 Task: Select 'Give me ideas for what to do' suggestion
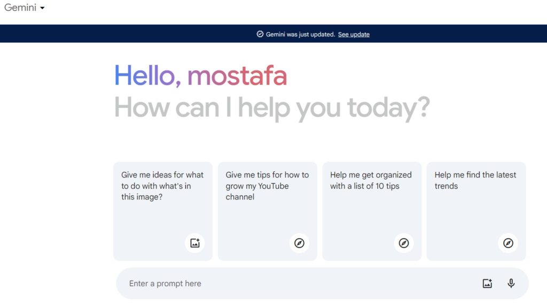click(x=162, y=186)
